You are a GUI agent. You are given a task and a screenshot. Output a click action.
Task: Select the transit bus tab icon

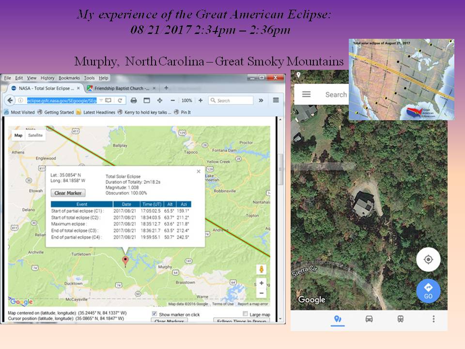(401, 319)
